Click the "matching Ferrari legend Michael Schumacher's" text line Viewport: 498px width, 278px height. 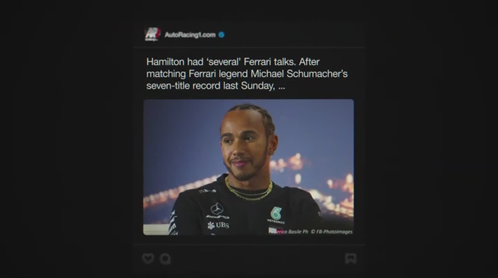tap(247, 74)
